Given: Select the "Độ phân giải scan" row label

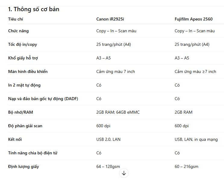Looking at the screenshot, I should tap(25, 126).
